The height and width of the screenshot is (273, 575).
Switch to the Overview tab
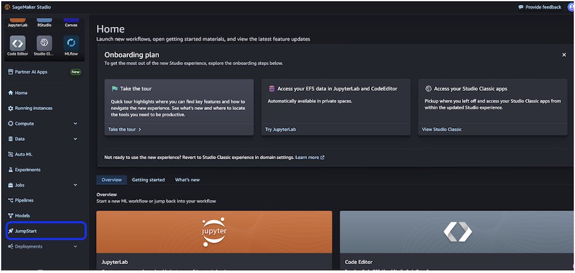(112, 180)
